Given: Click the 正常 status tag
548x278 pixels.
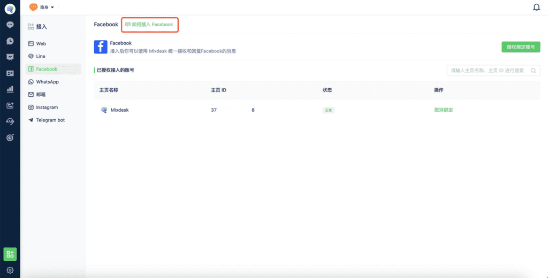Looking at the screenshot, I should [328, 110].
